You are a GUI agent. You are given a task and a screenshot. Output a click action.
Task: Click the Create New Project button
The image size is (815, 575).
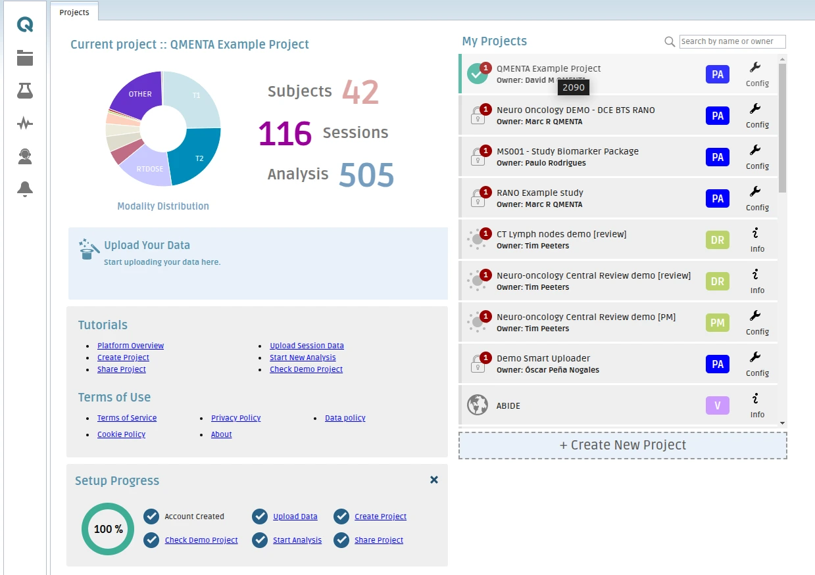point(622,445)
